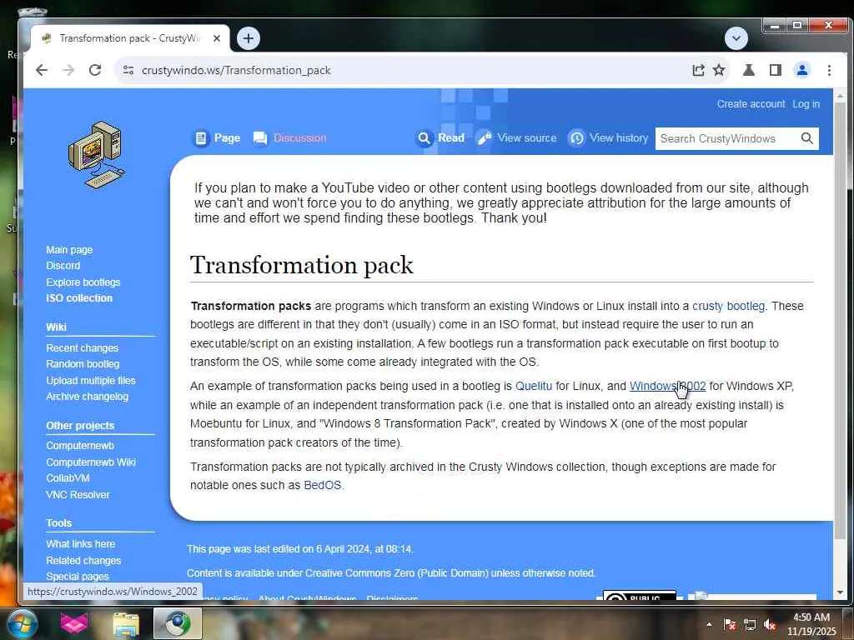Open the Chrome profile avatar

[802, 70]
